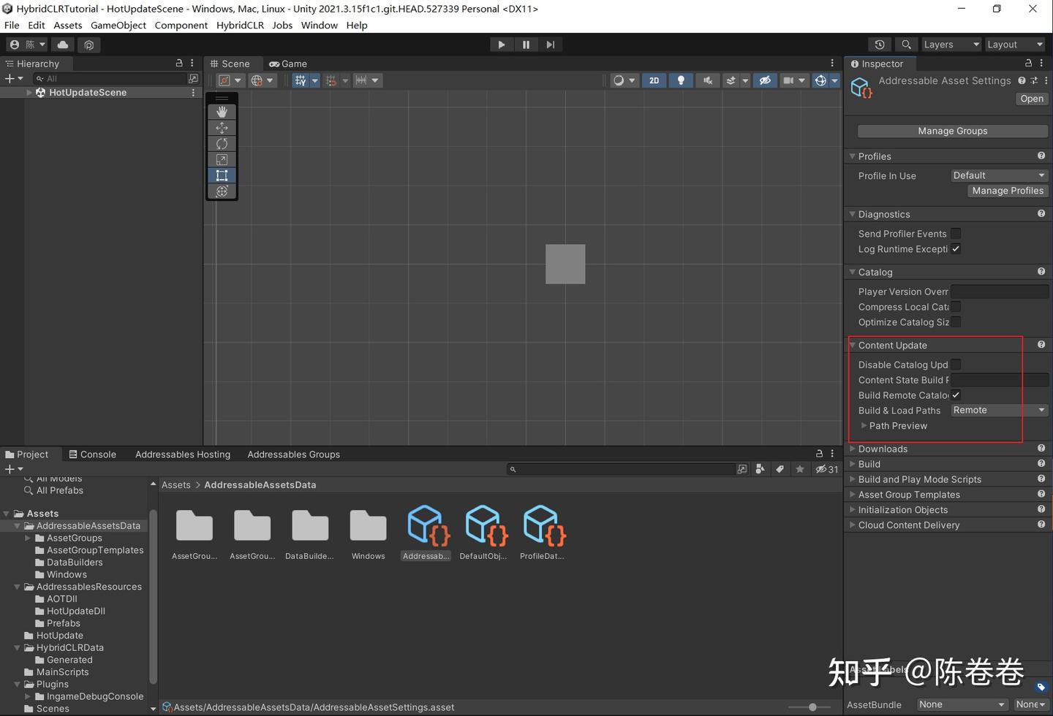Enable the Send Profiler Events checkbox

[956, 234]
